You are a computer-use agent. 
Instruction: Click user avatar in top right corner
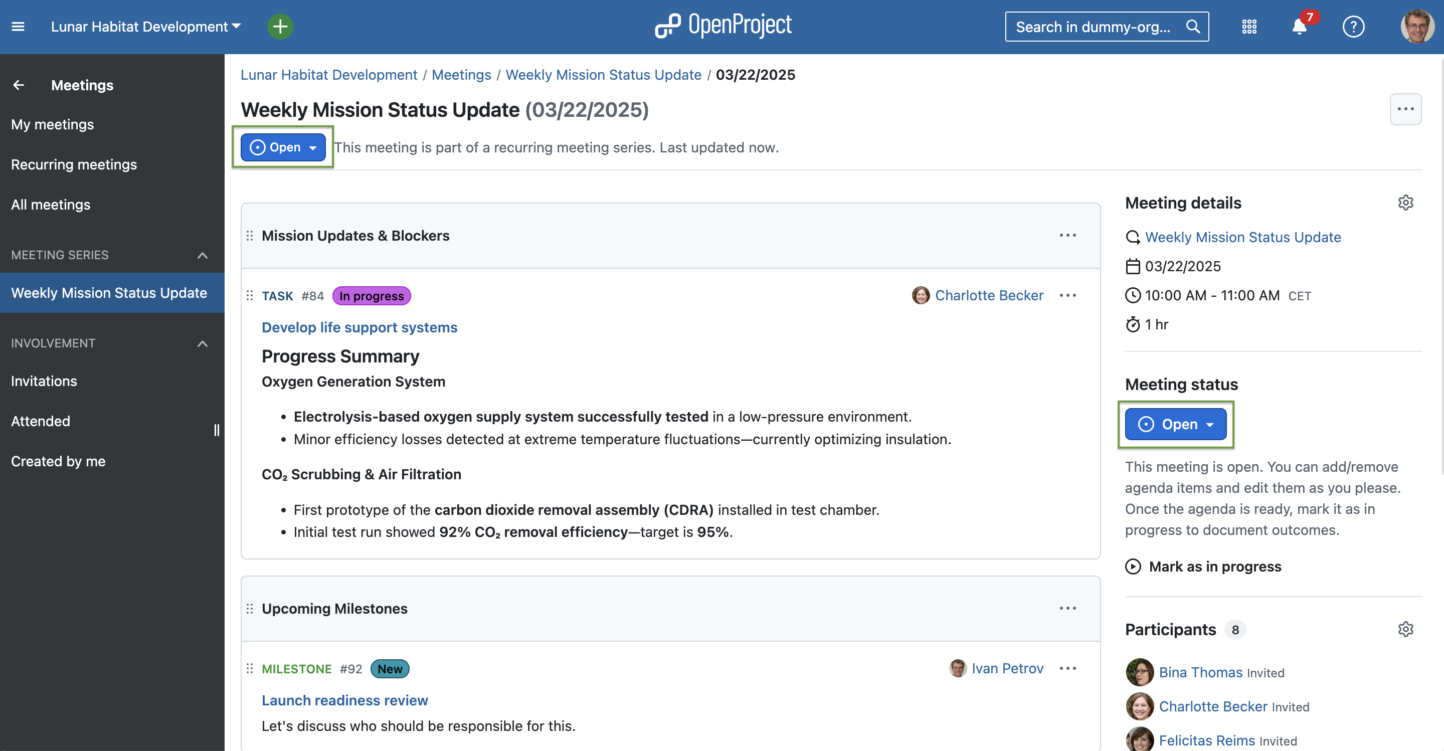point(1418,26)
